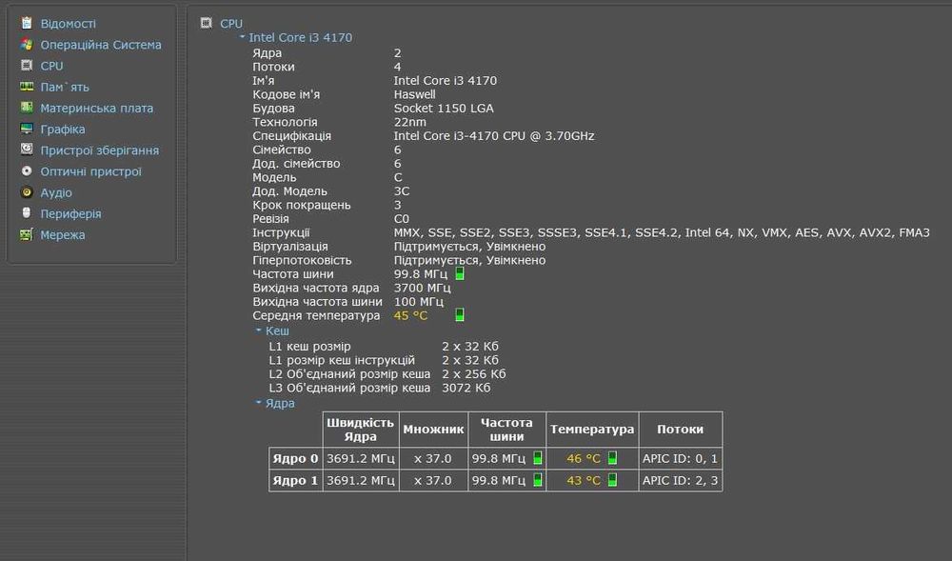Screen dimensions: 952x561
Task: Click the Пам`ять RAM module icon
Action: 26,87
